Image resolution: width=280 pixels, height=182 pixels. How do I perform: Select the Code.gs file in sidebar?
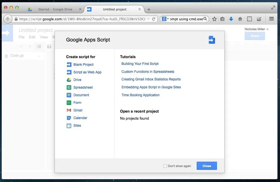click(x=17, y=56)
